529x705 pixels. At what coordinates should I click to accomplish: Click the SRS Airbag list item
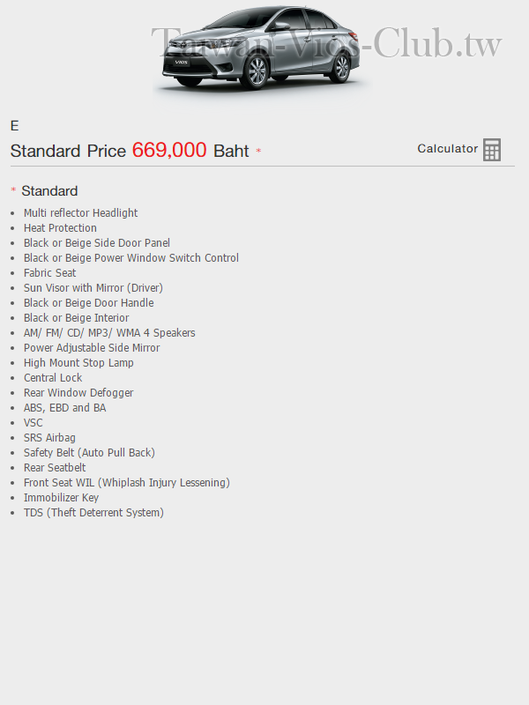coord(49,437)
